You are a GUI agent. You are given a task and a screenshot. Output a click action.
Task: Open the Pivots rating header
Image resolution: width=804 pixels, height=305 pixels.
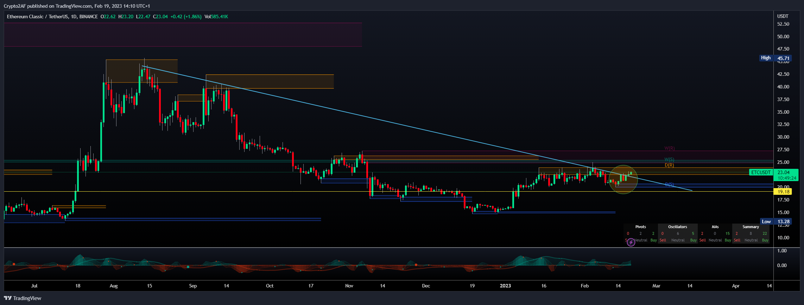pyautogui.click(x=640, y=227)
